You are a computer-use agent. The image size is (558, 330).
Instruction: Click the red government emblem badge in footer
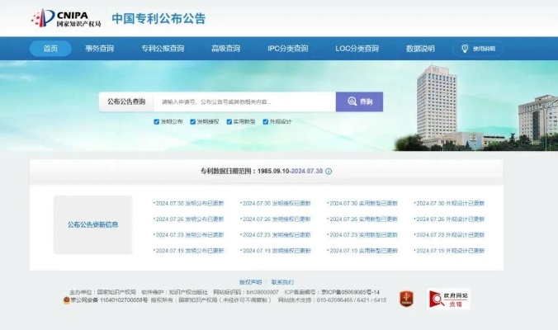coord(405,299)
